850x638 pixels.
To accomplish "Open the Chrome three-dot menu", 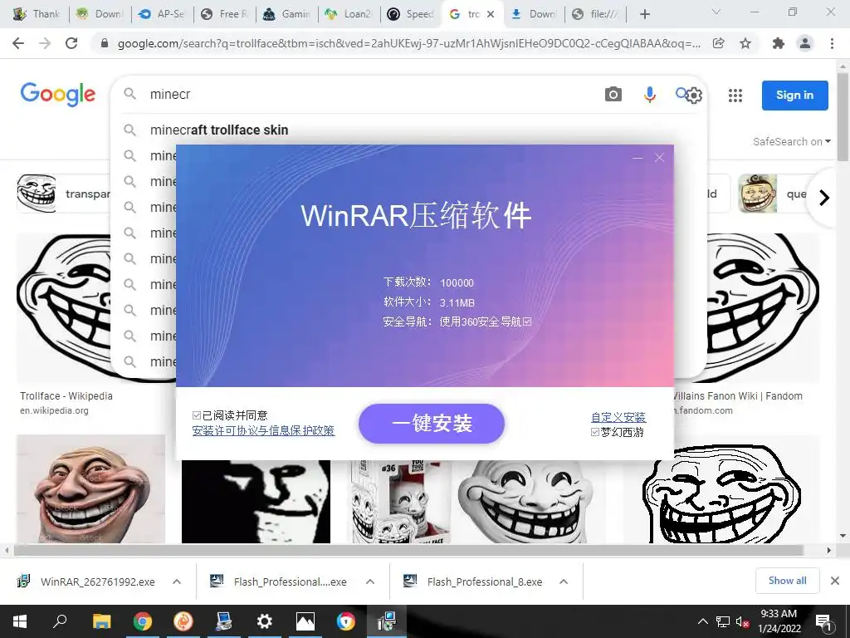I will coord(832,43).
